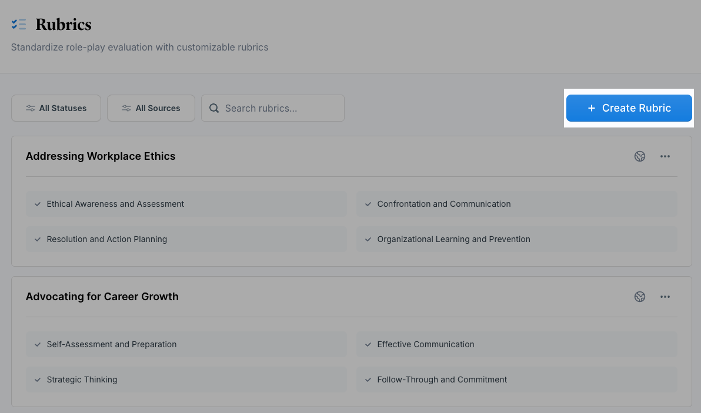701x413 pixels.
Task: Open the All Statuses filter dropdown
Action: coord(56,108)
